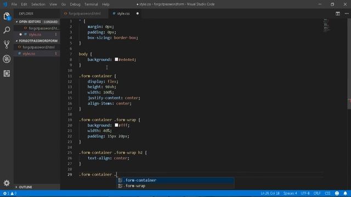Click the errors and warnings status indicator
Image resolution: width=351 pixels, height=197 pixels.
10,193
